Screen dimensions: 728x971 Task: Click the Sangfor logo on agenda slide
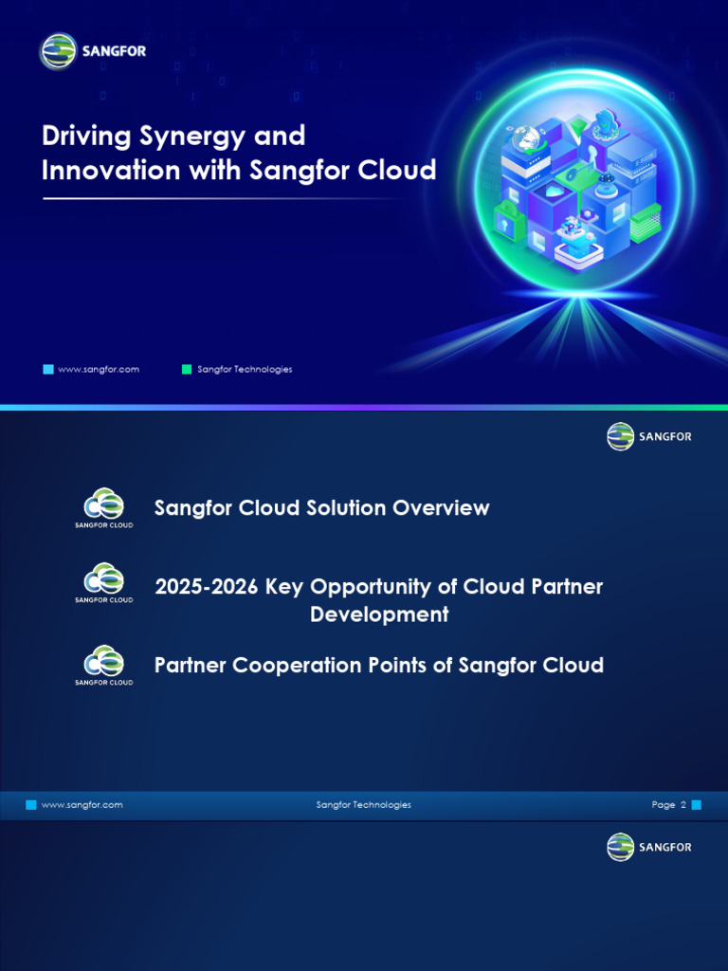(649, 436)
